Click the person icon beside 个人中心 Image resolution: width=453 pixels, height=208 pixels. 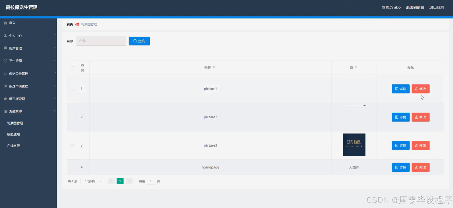[5, 36]
